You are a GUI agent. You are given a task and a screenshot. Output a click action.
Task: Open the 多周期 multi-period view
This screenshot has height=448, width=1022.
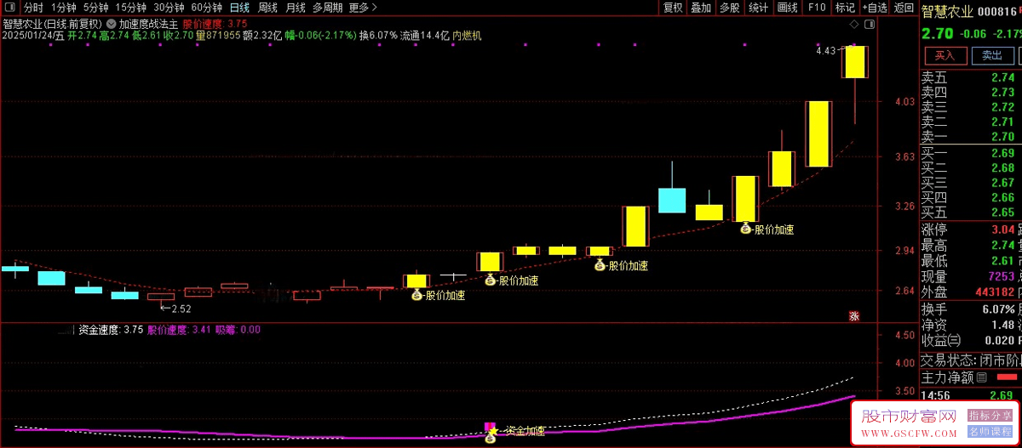[328, 8]
